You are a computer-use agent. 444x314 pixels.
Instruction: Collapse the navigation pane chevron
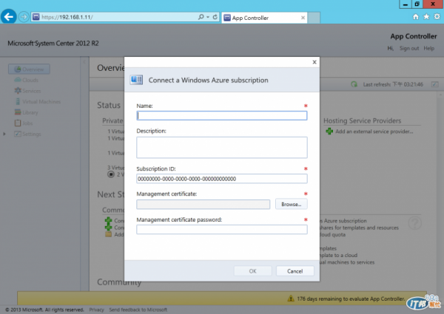tap(84, 62)
